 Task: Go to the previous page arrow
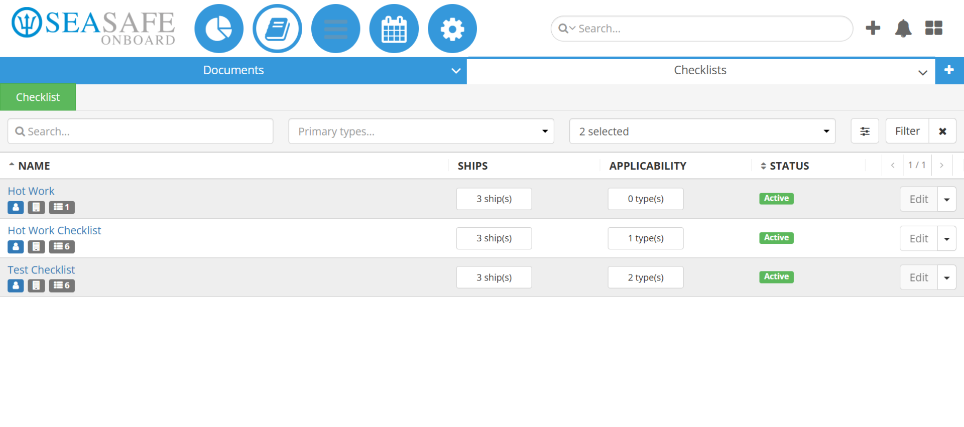893,165
